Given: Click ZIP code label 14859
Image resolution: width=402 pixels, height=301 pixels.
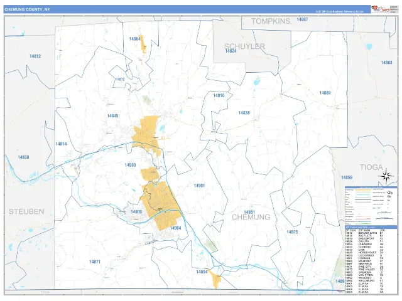Looking at the screenshot, I should pos(347,177).
